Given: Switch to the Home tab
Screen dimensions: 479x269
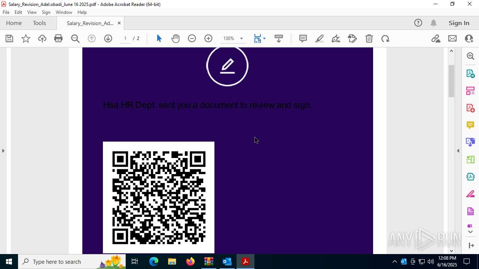Looking at the screenshot, I should (x=14, y=23).
